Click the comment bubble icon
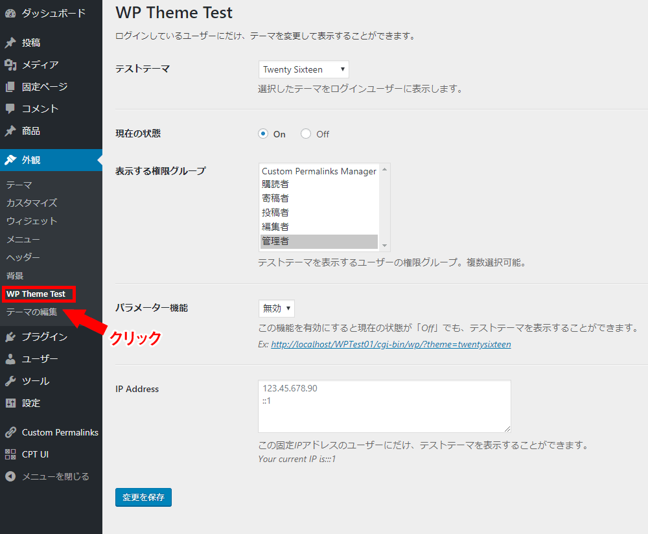The image size is (648, 534). (x=10, y=109)
